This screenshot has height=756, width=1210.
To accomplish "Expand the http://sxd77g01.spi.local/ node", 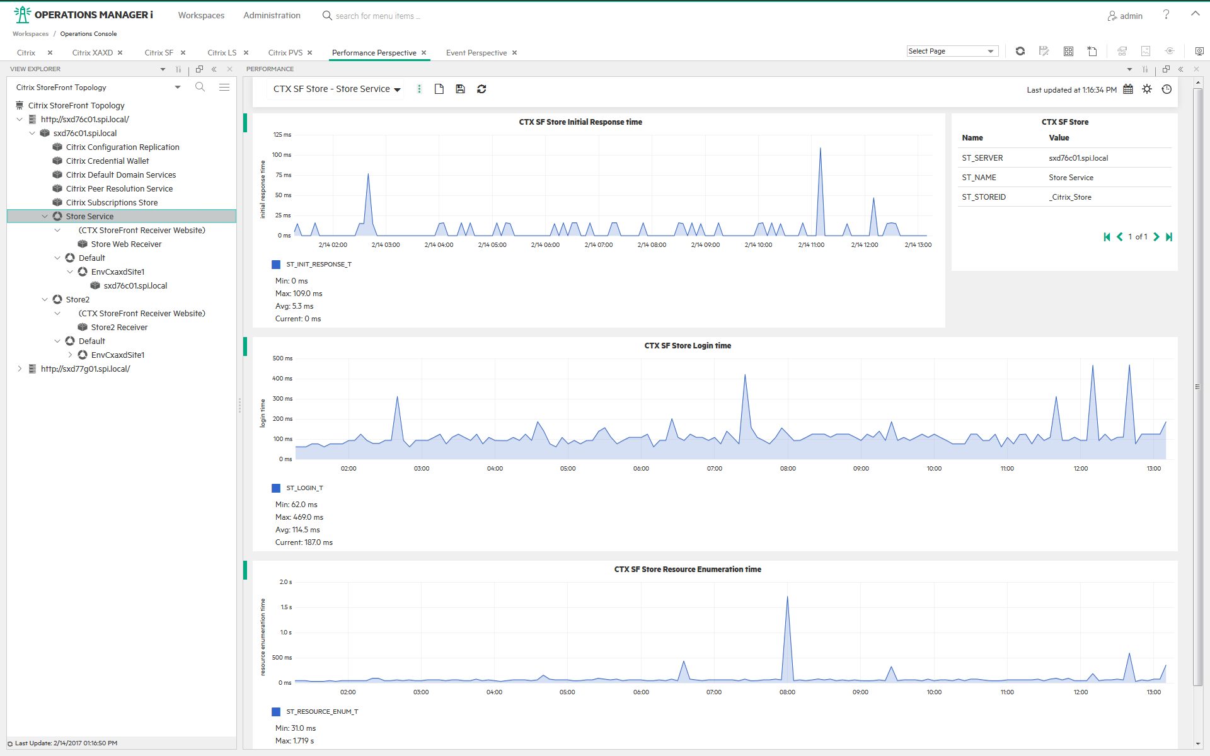I will [20, 369].
